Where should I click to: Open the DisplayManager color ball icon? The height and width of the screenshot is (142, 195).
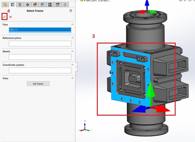[x=35, y=4]
